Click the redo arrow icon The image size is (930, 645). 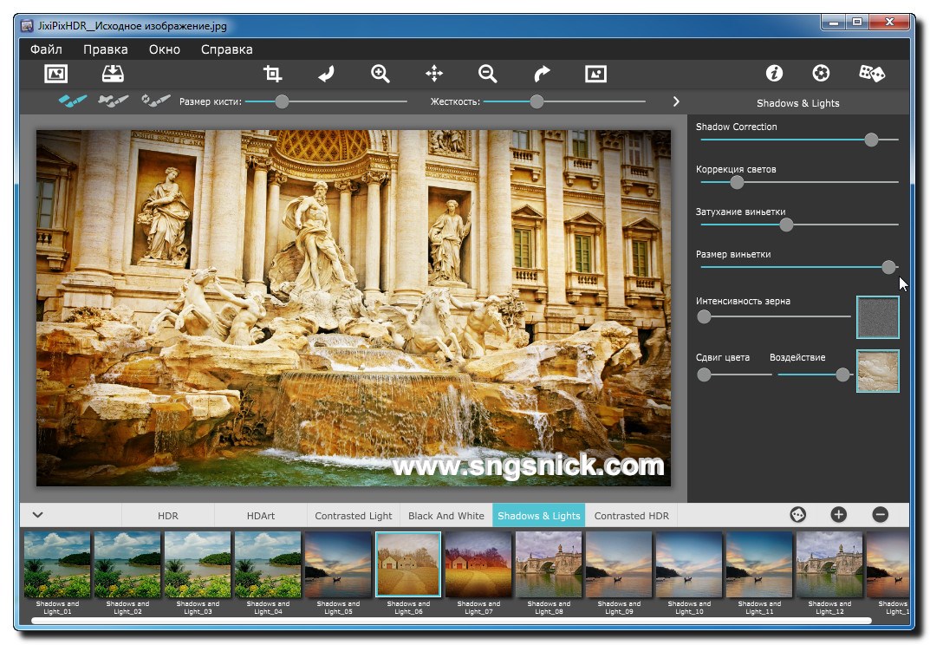542,74
